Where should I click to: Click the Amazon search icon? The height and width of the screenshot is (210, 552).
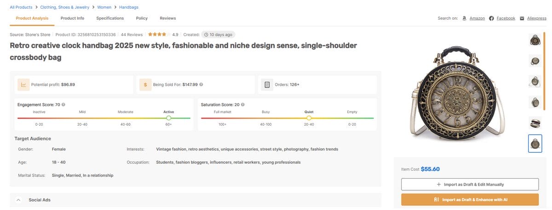coord(464,18)
